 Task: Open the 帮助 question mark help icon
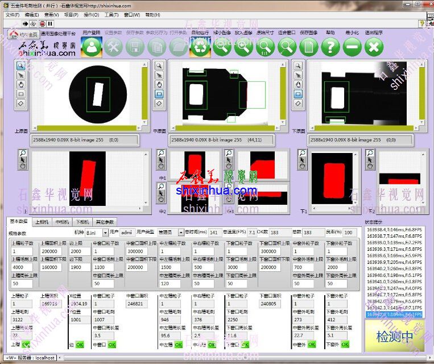[x=330, y=47]
